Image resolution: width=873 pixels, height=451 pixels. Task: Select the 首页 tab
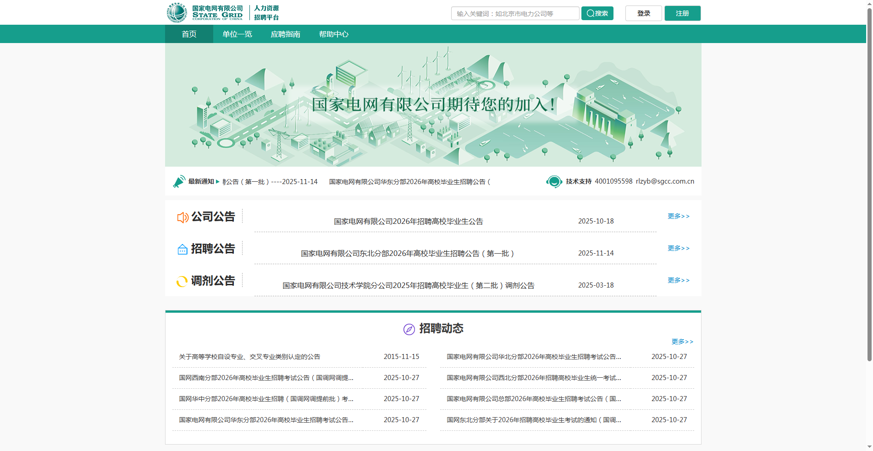[189, 34]
